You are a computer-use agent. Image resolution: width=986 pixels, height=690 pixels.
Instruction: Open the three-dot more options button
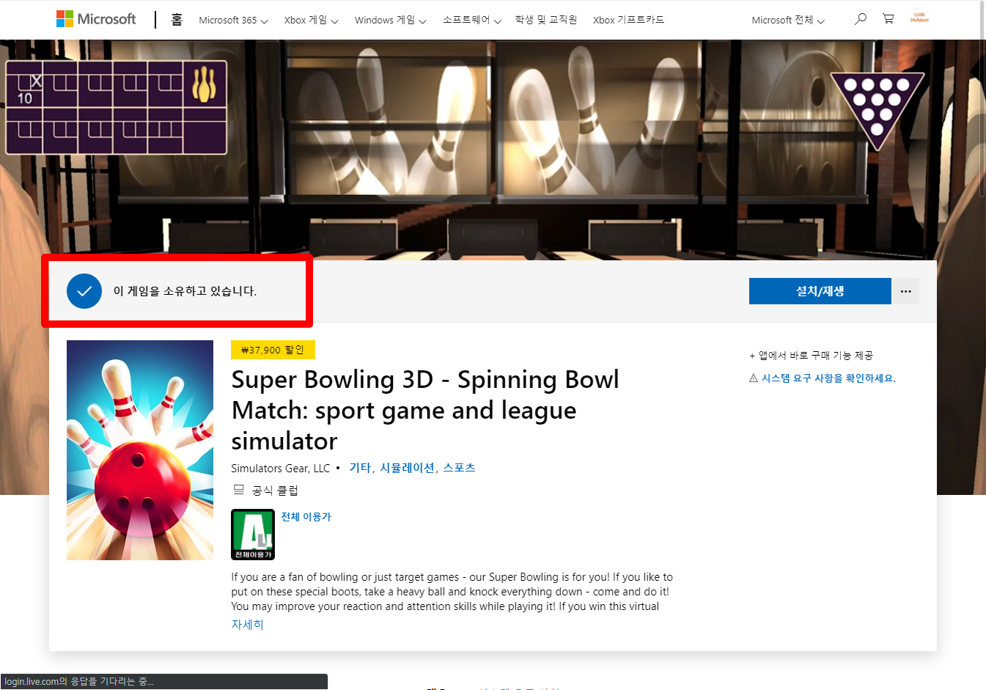[x=906, y=291]
